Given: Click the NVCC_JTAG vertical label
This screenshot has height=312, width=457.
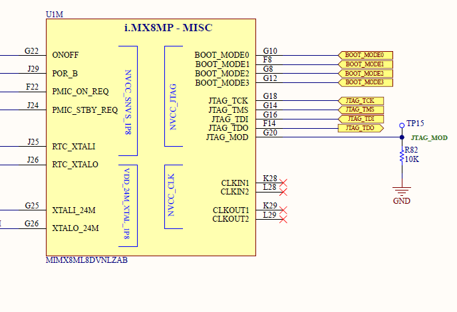Looking at the screenshot, I should 173,107.
